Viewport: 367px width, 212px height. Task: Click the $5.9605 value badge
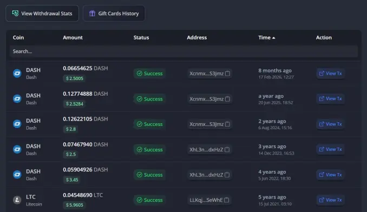[75, 205]
